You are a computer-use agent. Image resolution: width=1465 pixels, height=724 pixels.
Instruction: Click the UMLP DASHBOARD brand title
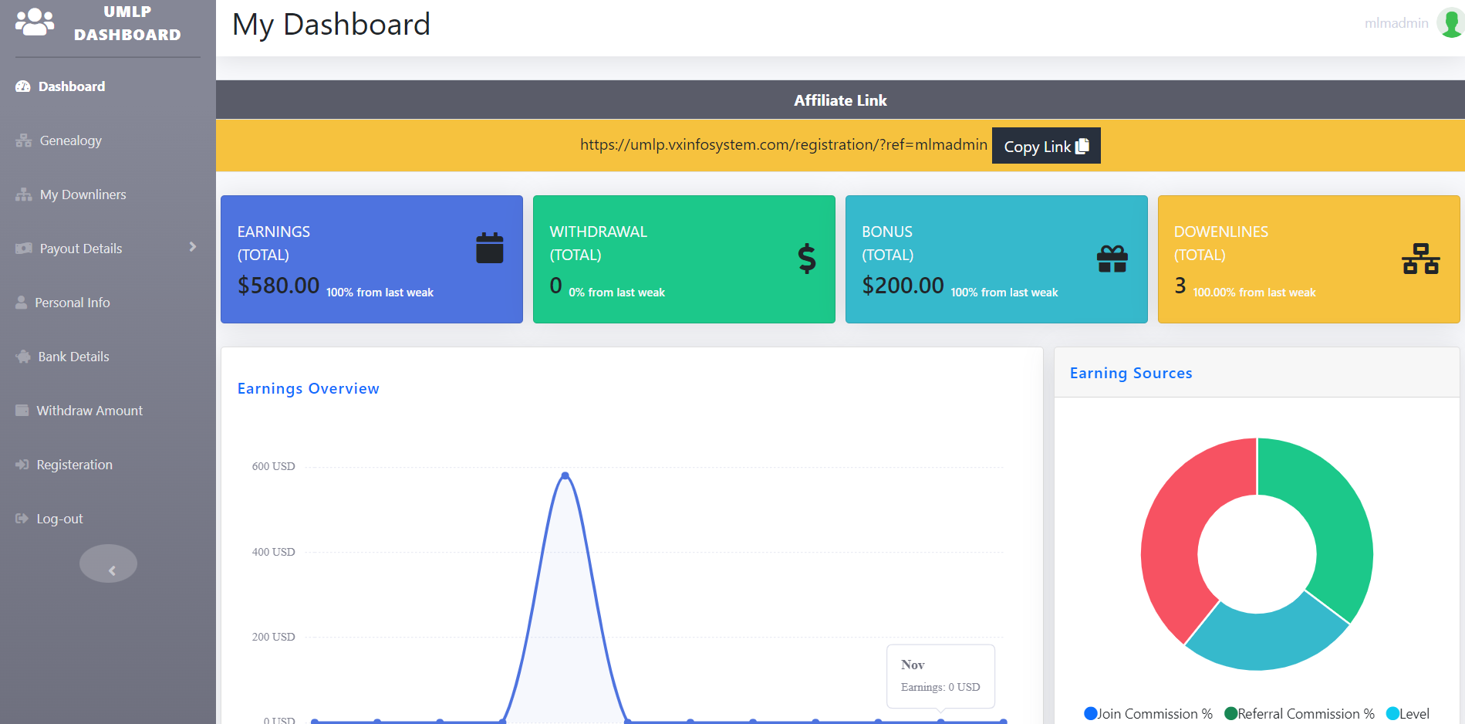[x=127, y=23]
